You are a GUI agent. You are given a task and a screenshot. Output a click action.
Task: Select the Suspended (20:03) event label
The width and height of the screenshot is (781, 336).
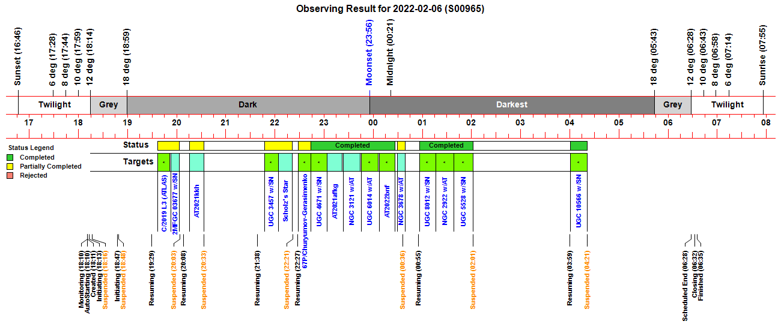(174, 280)
